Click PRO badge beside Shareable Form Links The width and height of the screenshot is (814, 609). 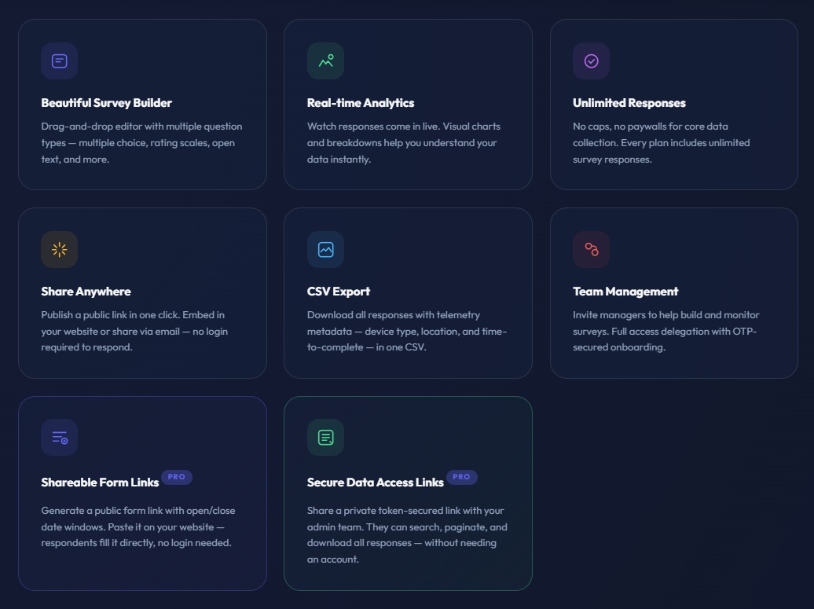(x=177, y=477)
